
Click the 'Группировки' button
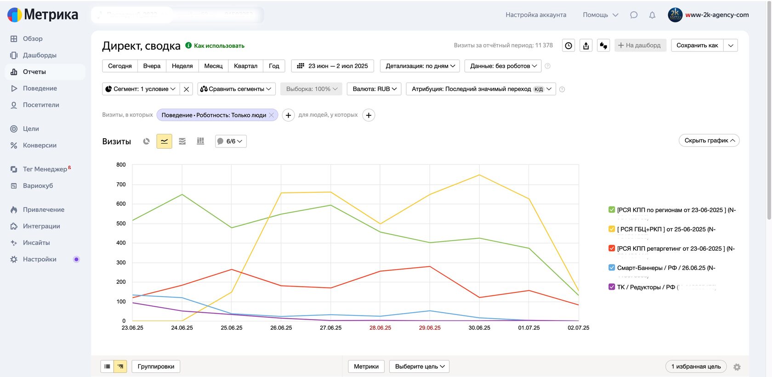pos(156,366)
